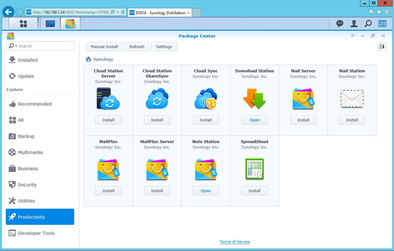Click the MailPlus Server package icon

157,169
